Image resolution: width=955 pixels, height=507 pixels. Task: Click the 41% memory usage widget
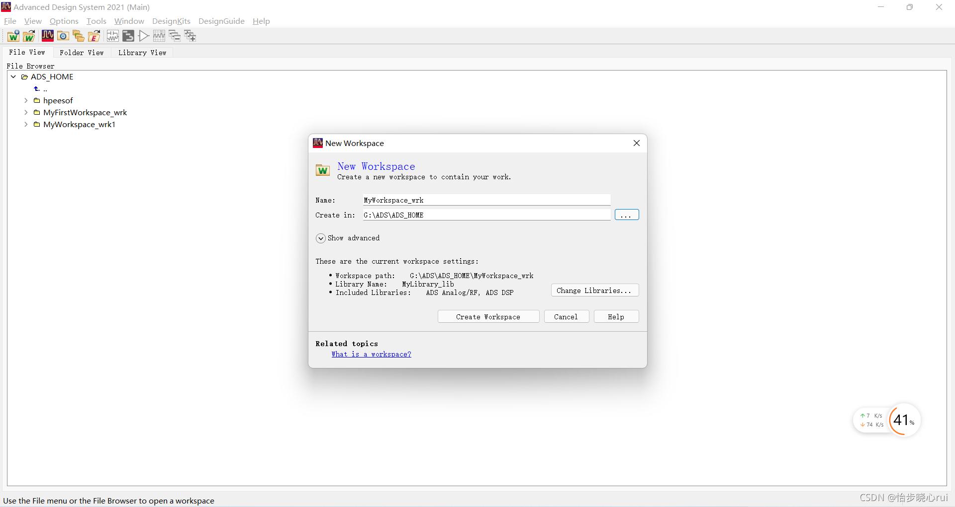pos(904,420)
